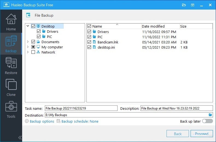Check the Network checkbox in tree

(33, 52)
